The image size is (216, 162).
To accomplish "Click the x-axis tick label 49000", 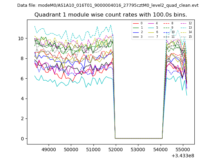I will click(x=49, y=149).
